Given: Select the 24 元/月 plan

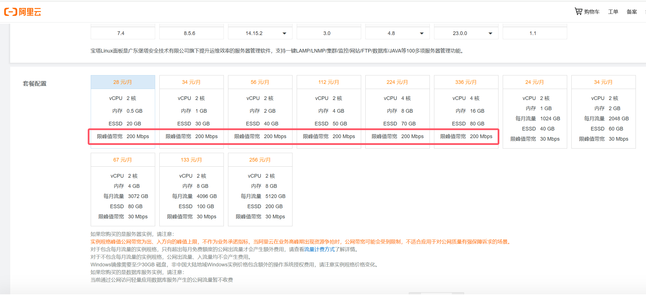Looking at the screenshot, I should [535, 112].
